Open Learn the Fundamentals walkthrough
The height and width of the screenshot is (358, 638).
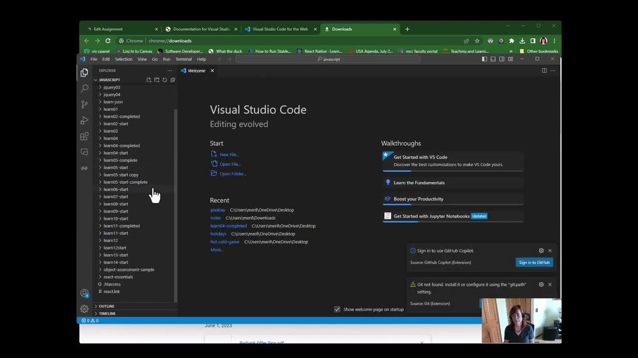pyautogui.click(x=453, y=182)
